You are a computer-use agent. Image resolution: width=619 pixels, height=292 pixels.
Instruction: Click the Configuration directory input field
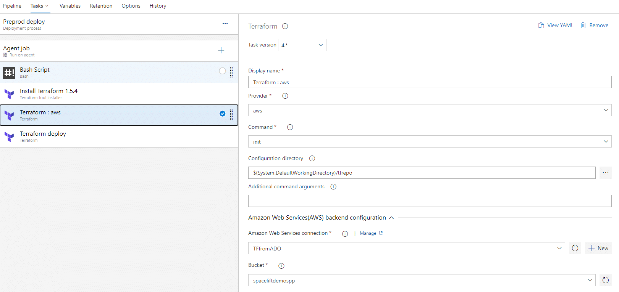(x=422, y=173)
